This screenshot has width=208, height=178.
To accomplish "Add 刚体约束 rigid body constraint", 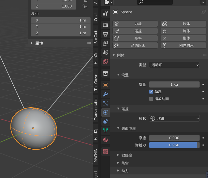I will 184,45.
